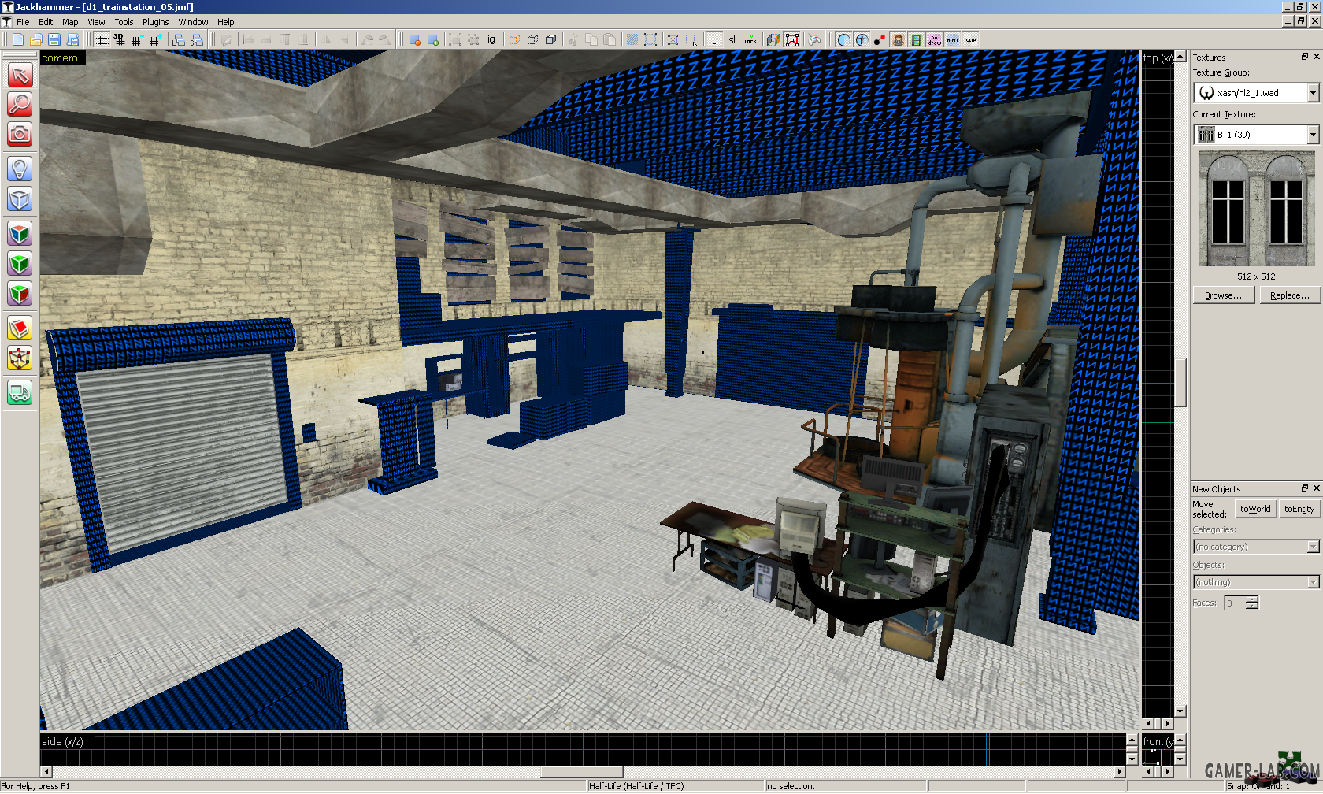The height and width of the screenshot is (794, 1323).
Task: Open the Plugins menu
Action: coord(156,22)
